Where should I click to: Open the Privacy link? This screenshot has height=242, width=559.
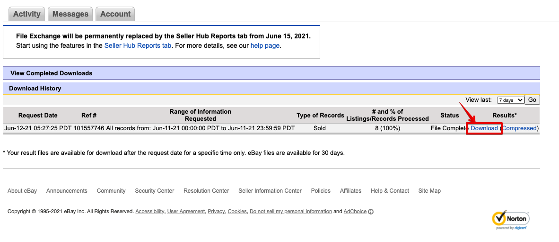pos(216,211)
